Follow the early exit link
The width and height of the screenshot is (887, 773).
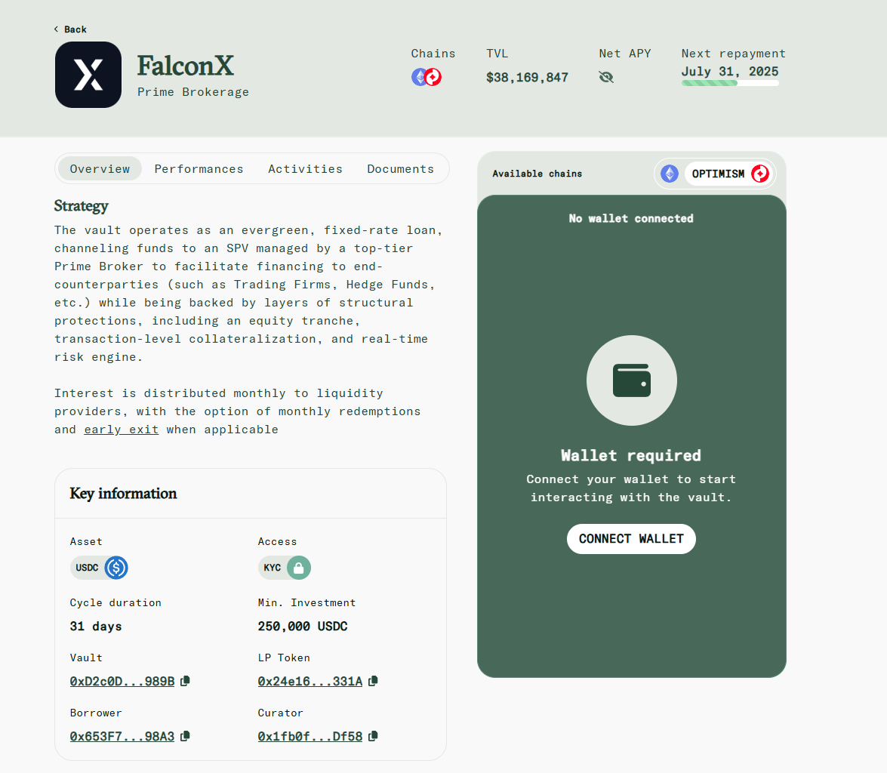click(121, 430)
